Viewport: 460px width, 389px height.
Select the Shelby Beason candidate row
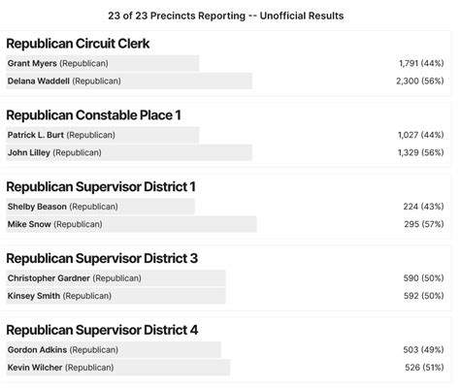point(225,207)
